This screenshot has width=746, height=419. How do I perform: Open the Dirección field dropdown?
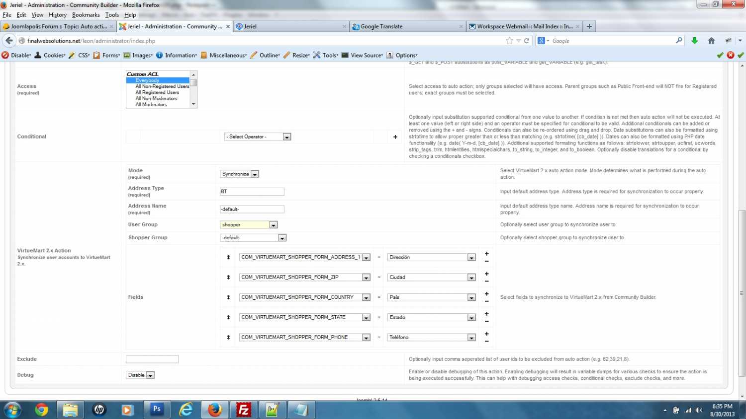point(432,257)
